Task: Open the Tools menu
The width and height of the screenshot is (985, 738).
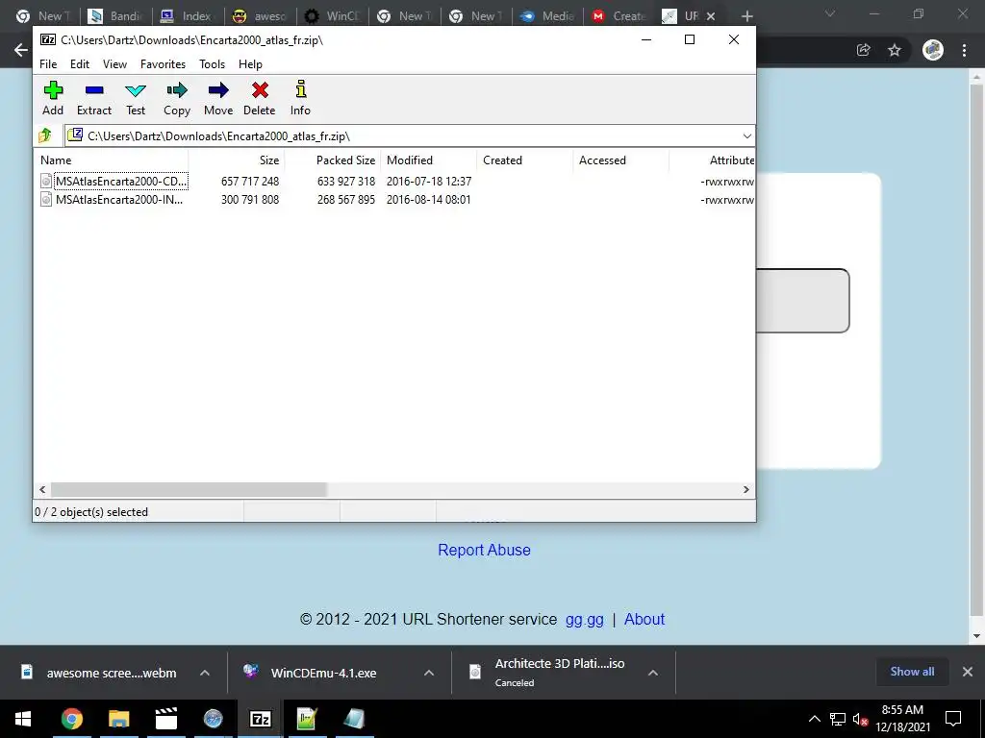Action: coord(212,64)
